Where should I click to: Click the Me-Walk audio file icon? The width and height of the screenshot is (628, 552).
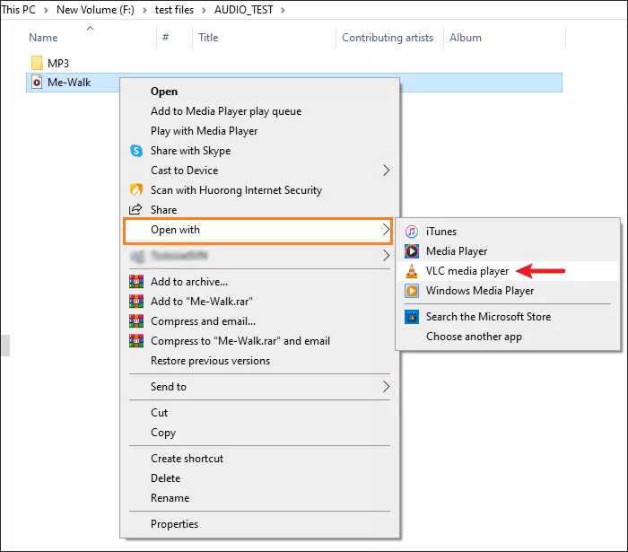tap(37, 82)
